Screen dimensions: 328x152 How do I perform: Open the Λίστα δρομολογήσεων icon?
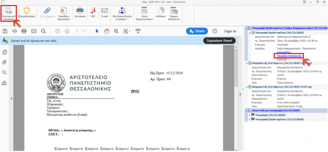[145, 13]
